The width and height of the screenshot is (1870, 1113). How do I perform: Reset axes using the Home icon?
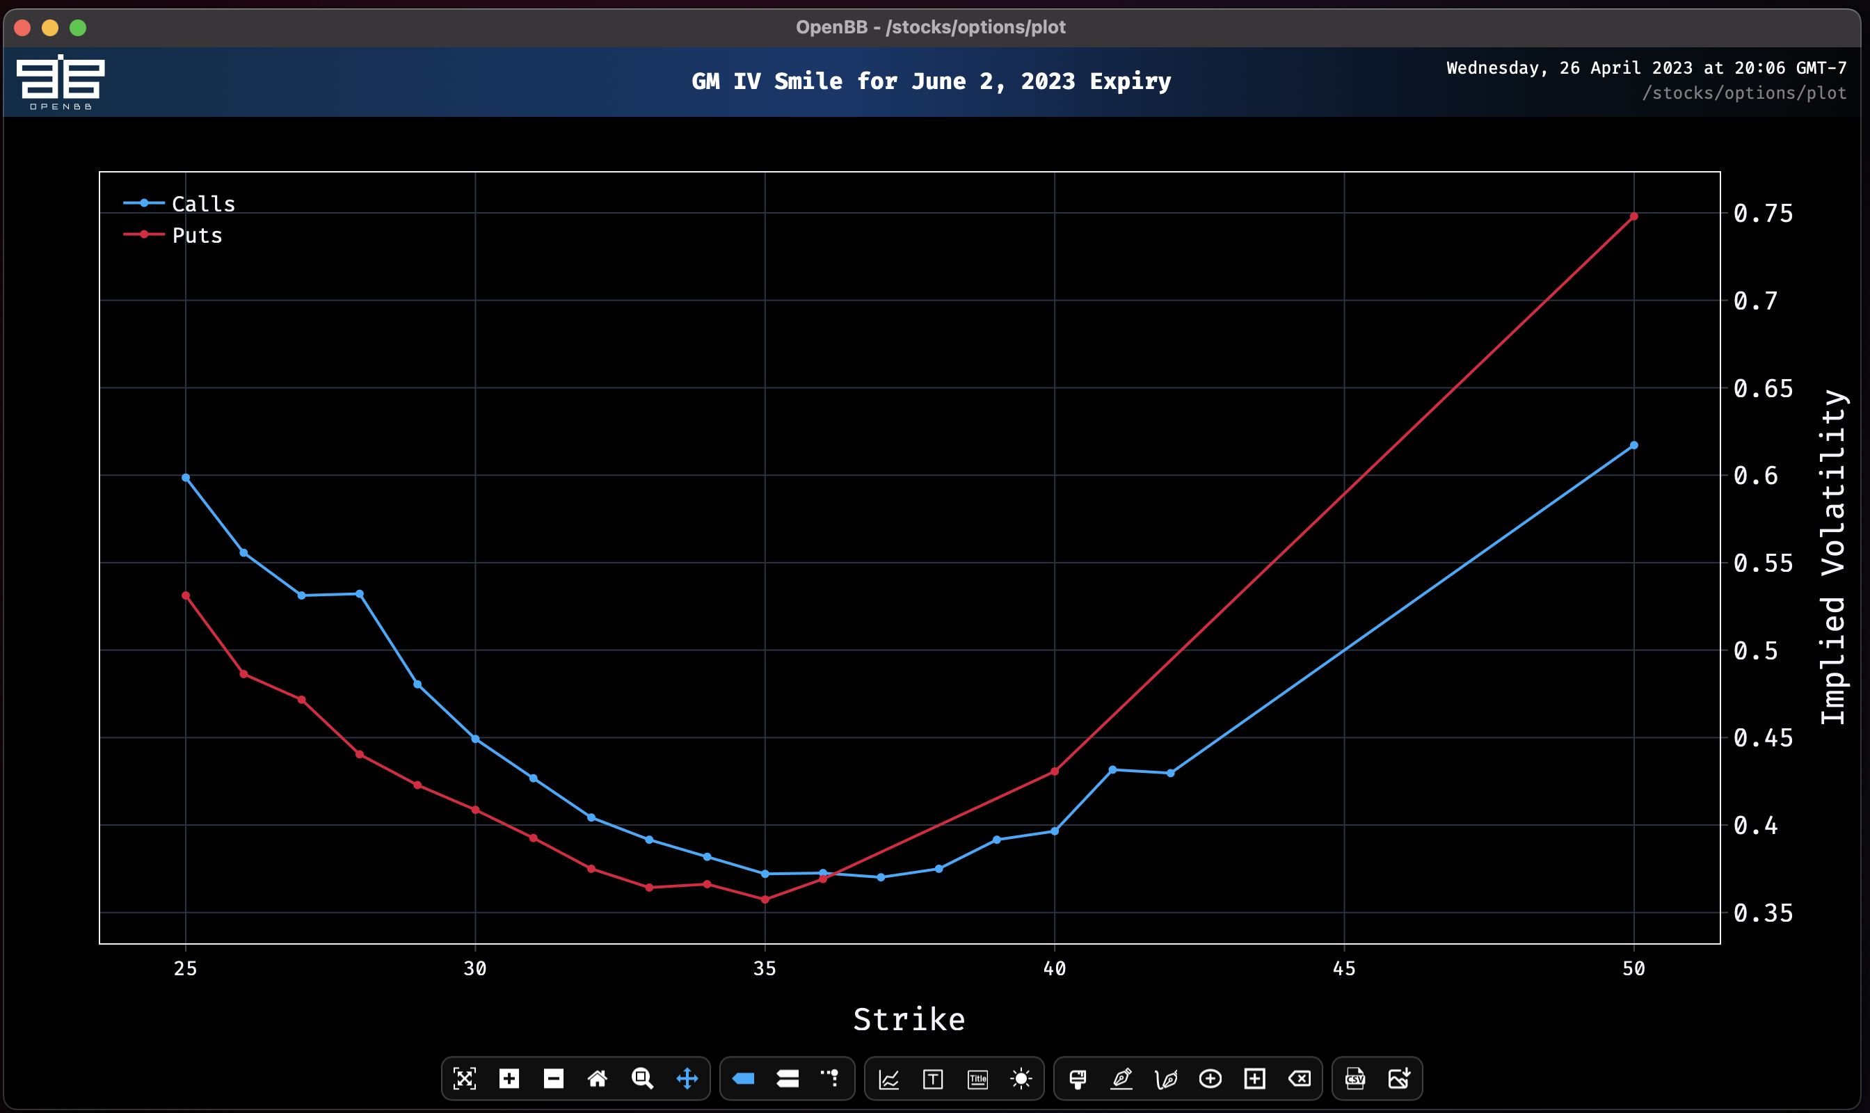pyautogui.click(x=598, y=1078)
